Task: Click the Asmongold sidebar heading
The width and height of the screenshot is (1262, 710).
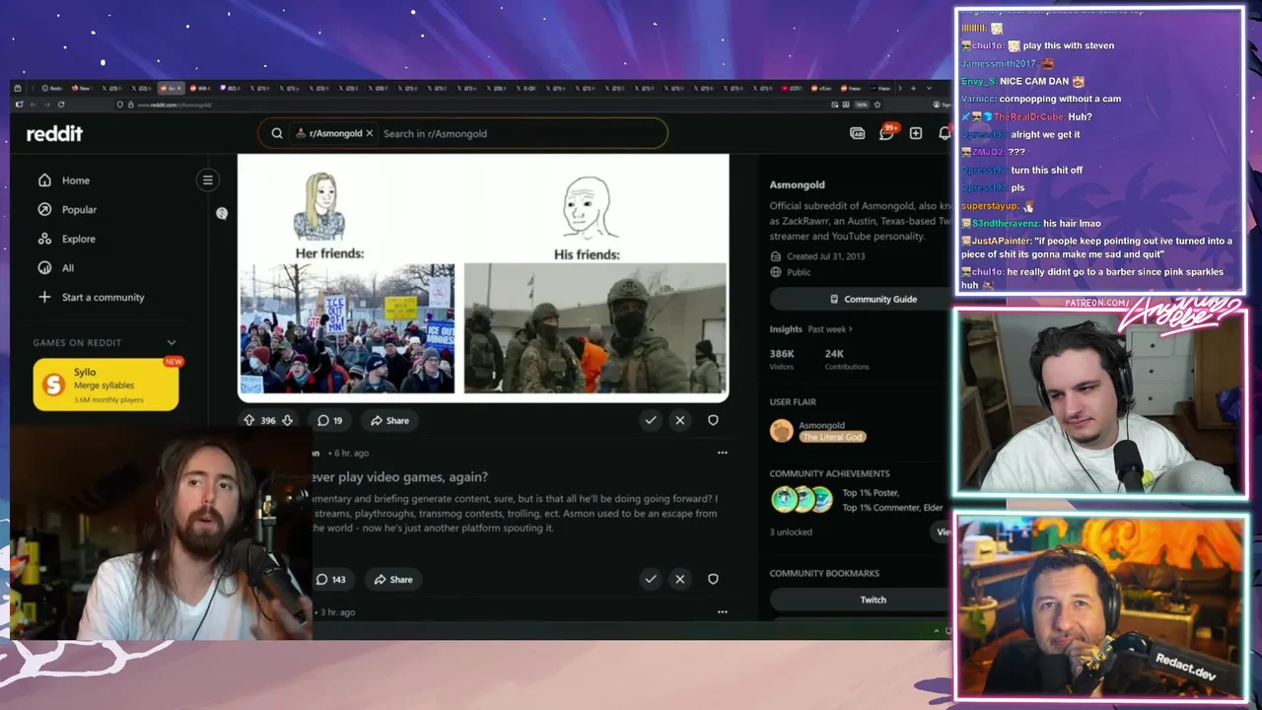Action: point(798,184)
